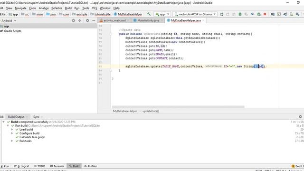Collapse the Build completed successfully node

[x=3, y=122]
